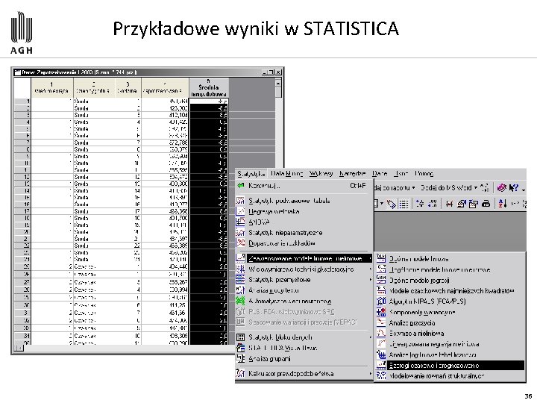Click the ANOVA menu icon
This screenshot has width=537, height=403.
coord(241,222)
